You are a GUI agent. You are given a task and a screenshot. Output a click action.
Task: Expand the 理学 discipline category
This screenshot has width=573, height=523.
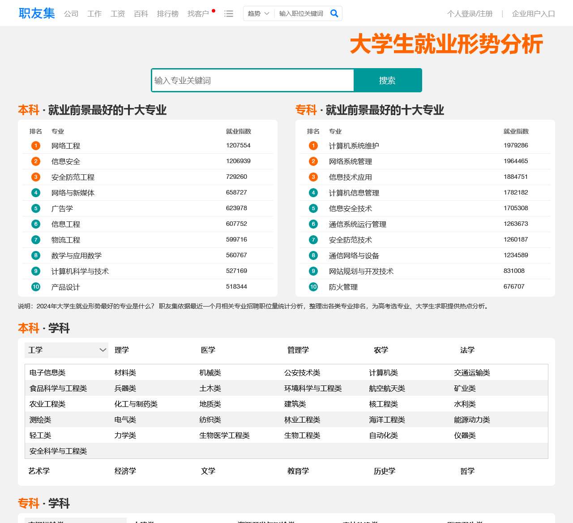pyautogui.click(x=122, y=350)
